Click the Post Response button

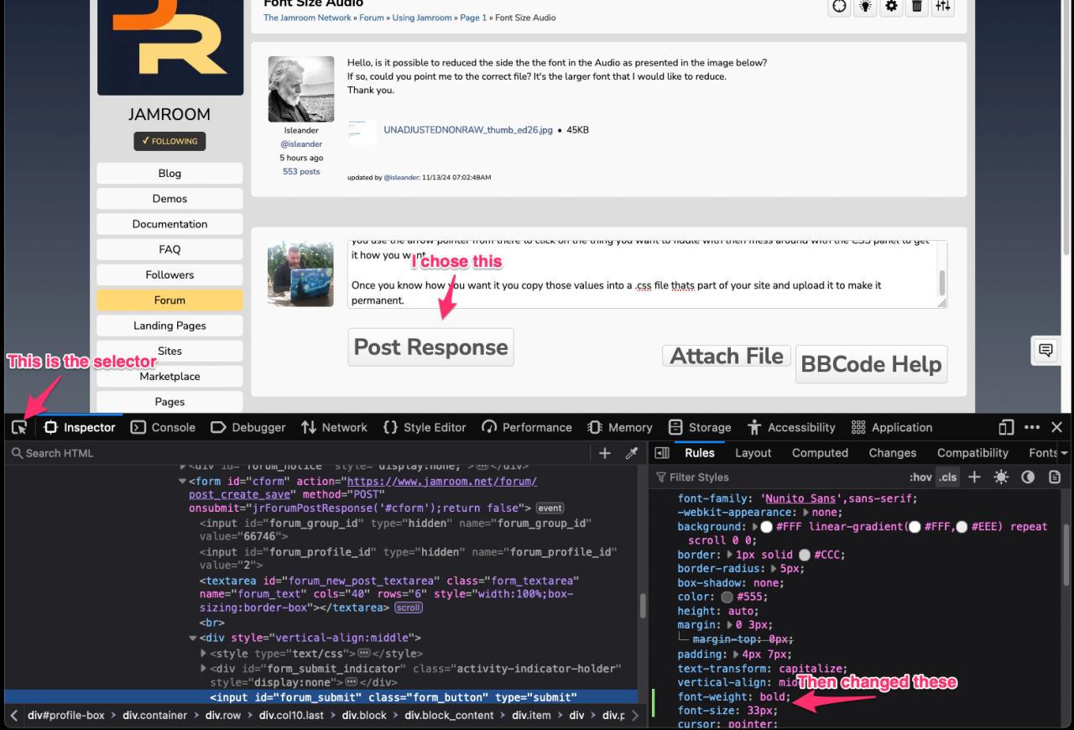click(x=430, y=347)
